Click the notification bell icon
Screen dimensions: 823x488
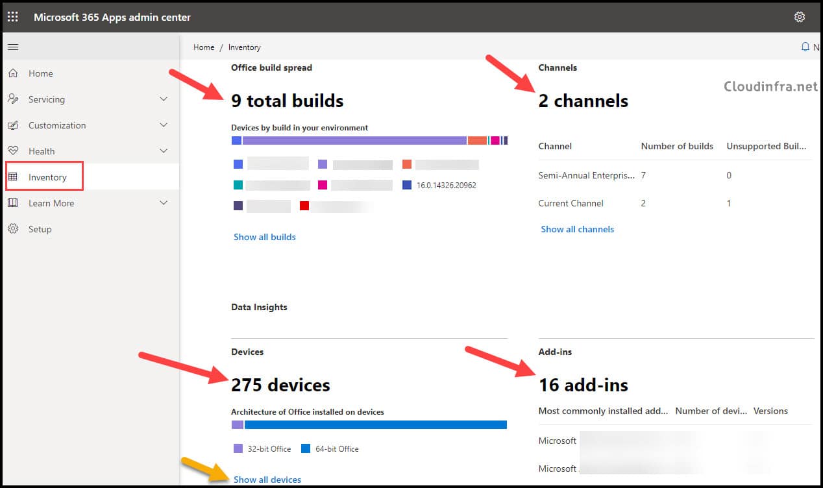[805, 47]
